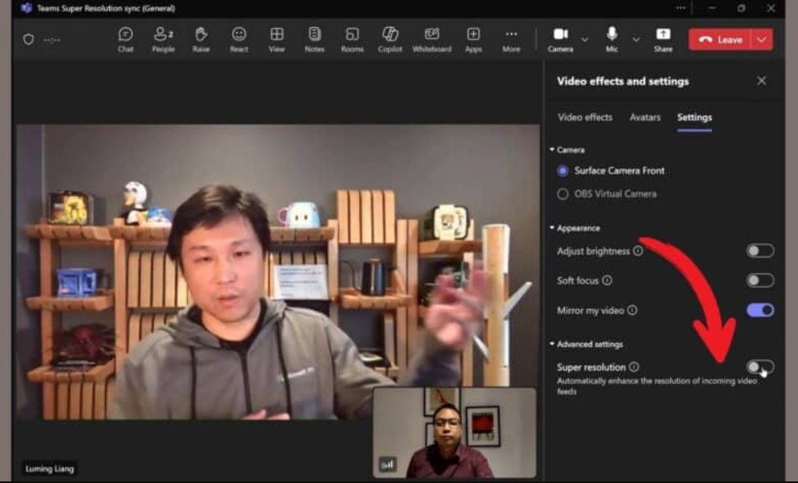This screenshot has width=798, height=483.
Task: Toggle the Camera on or off
Action: (x=560, y=39)
